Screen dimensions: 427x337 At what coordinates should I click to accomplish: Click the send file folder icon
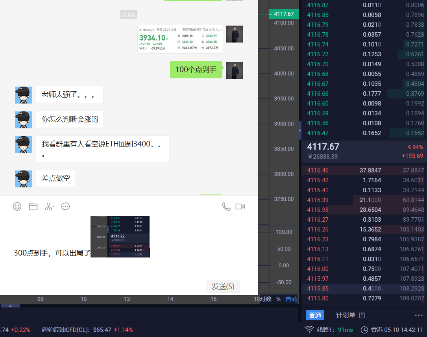point(33,206)
